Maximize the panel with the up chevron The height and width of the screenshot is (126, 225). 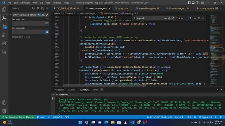click(x=218, y=90)
